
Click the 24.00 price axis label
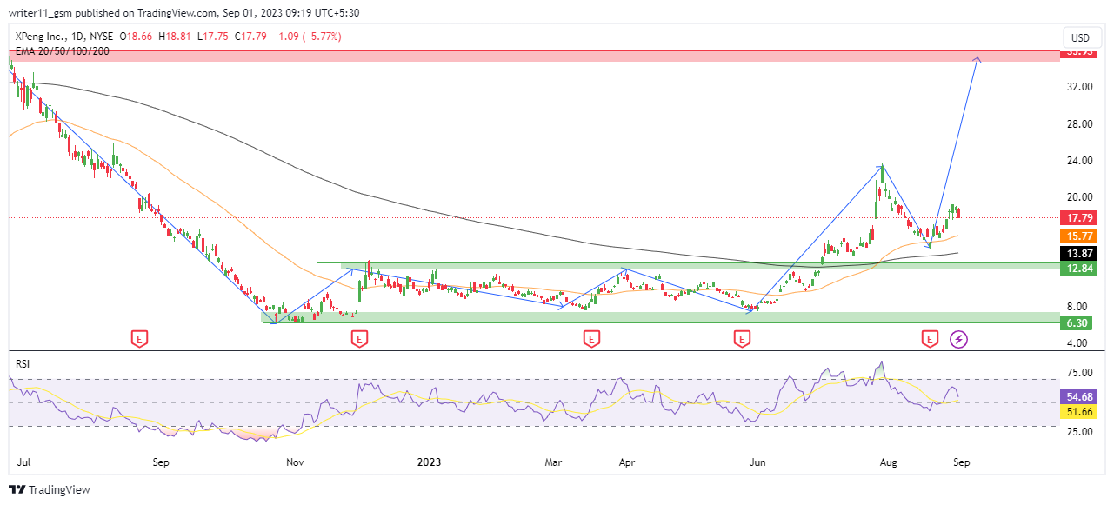[x=1081, y=161]
